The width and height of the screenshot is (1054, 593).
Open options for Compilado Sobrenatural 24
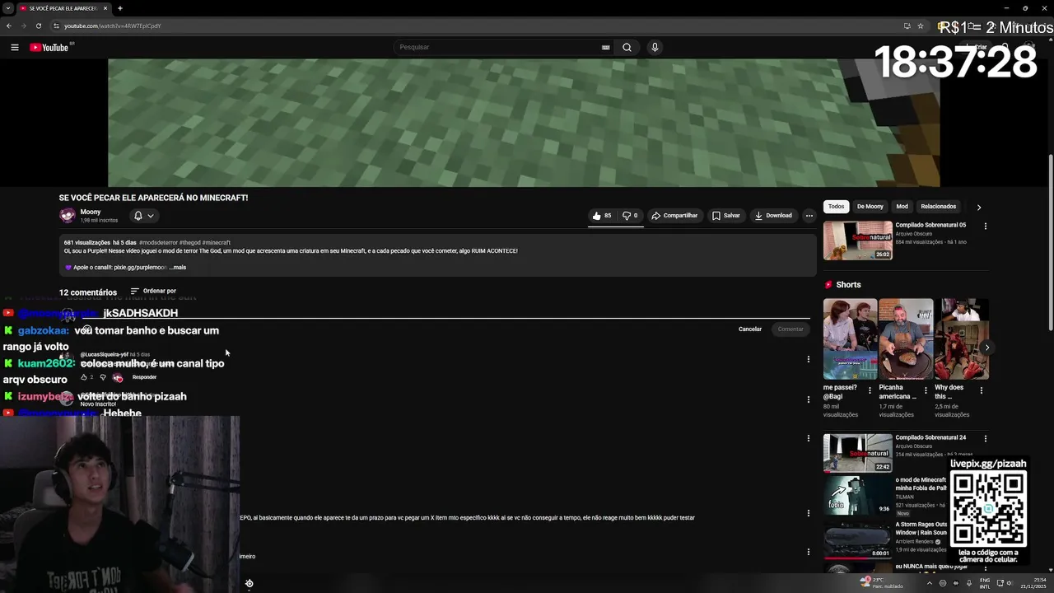pyautogui.click(x=985, y=439)
